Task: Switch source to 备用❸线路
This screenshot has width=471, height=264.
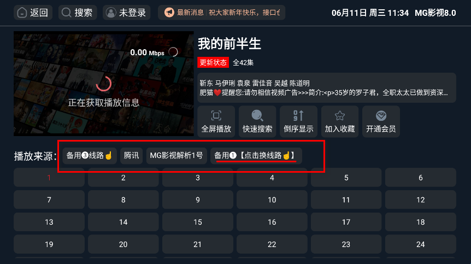Action: (90, 156)
